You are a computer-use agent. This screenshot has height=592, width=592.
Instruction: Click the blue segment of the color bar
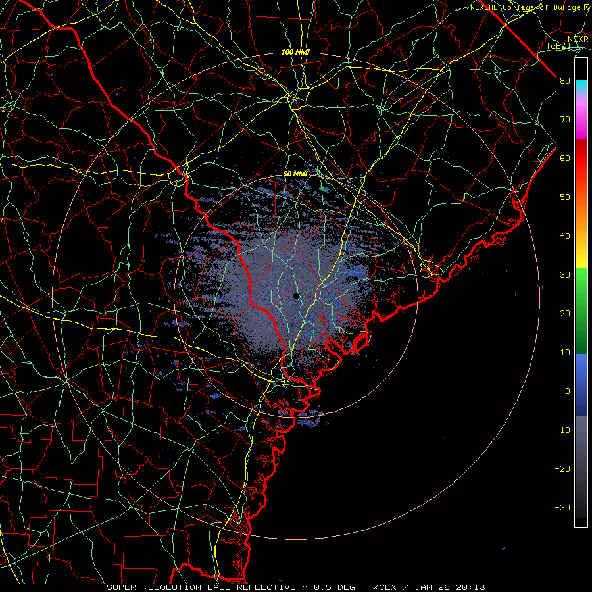pos(581,384)
